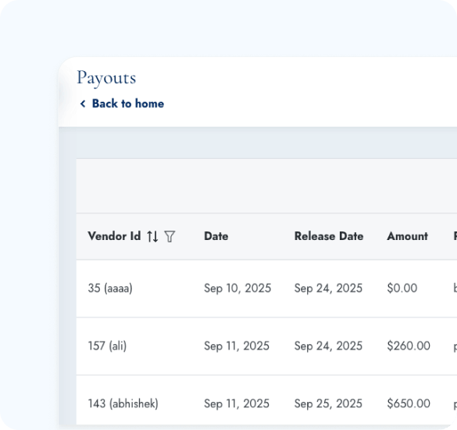Select vendor row 35 (aaaa)
Viewport: 457px width, 430px height.
coord(266,288)
